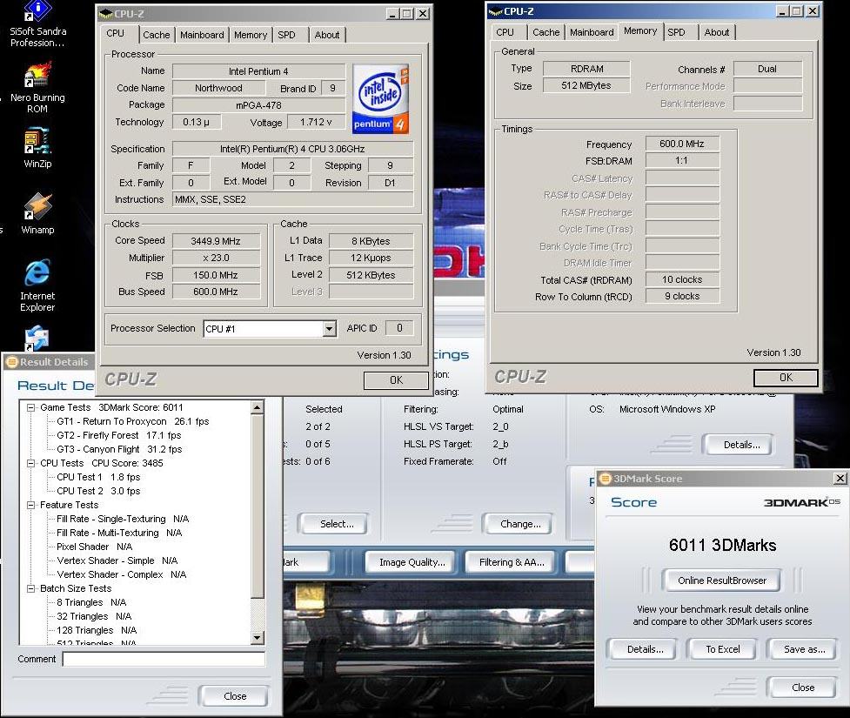The width and height of the screenshot is (850, 718).
Task: Collapse the Feature Tests tree node
Action: [31, 505]
